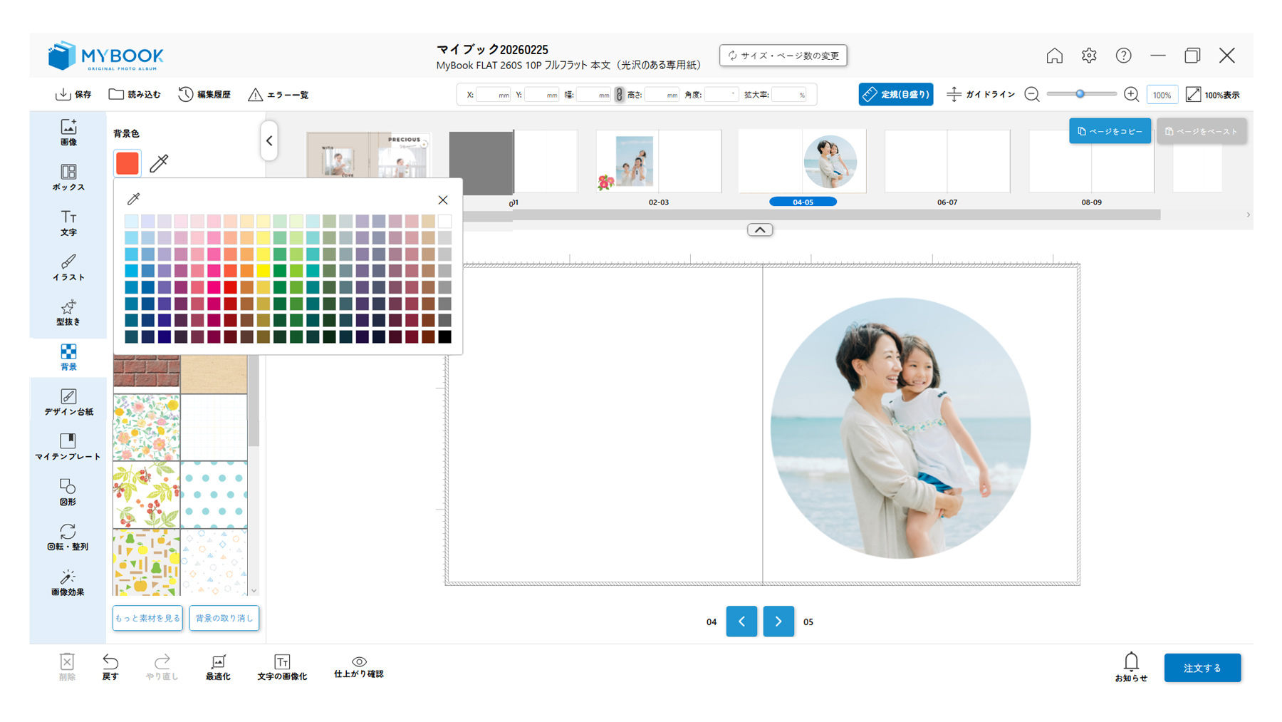Image resolution: width=1282 pixels, height=722 pixels.
Task: Click やり直し (redo) at bottom
Action: (162, 667)
